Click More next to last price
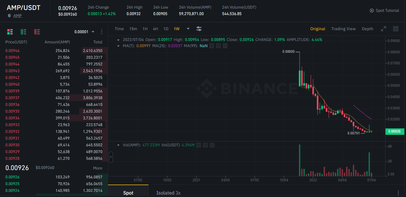Viewport: 406px width, 197px height. click(x=98, y=168)
